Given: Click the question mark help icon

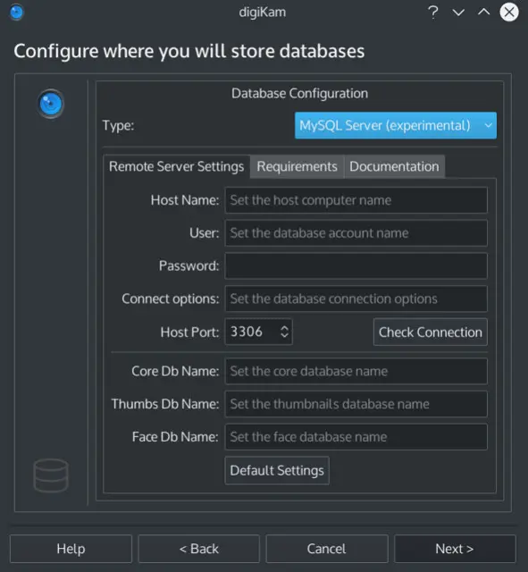Looking at the screenshot, I should pos(432,12).
